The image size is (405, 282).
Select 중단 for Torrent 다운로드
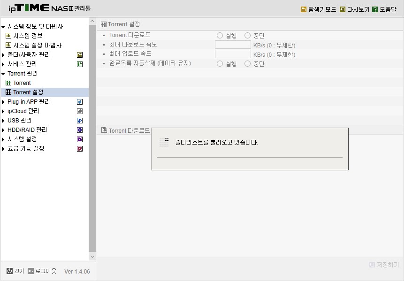pyautogui.click(x=247, y=35)
